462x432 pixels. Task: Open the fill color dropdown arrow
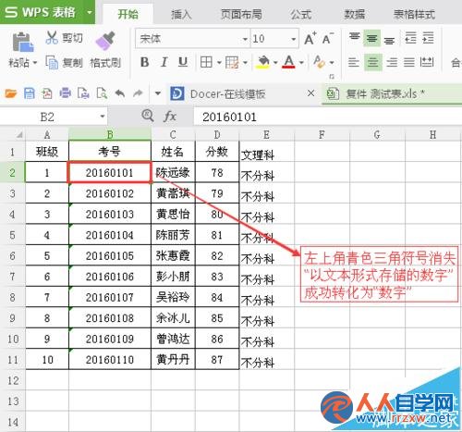(x=275, y=63)
